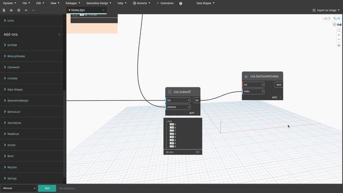
Task: Click the item output port of List.GetItemAtIndex
Action: tap(279, 85)
